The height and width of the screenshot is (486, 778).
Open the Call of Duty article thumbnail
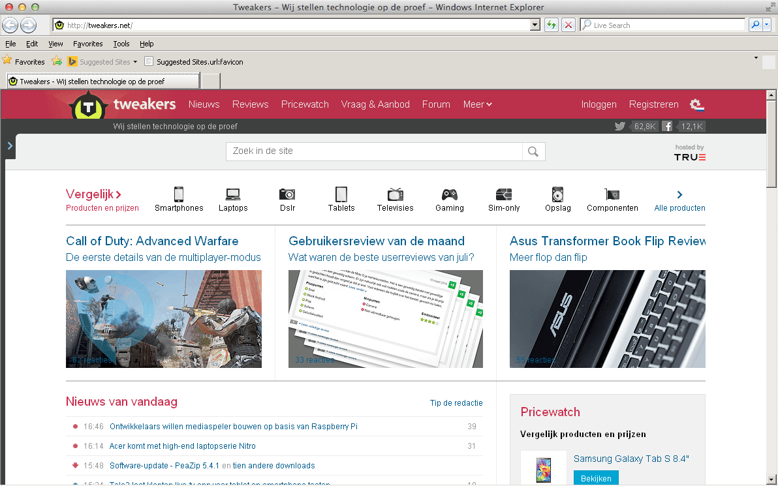click(x=164, y=319)
